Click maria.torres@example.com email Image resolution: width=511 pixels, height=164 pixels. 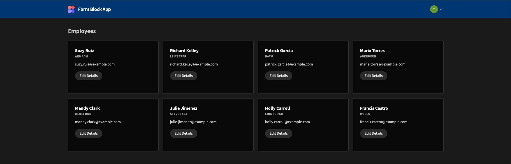pos(383,64)
